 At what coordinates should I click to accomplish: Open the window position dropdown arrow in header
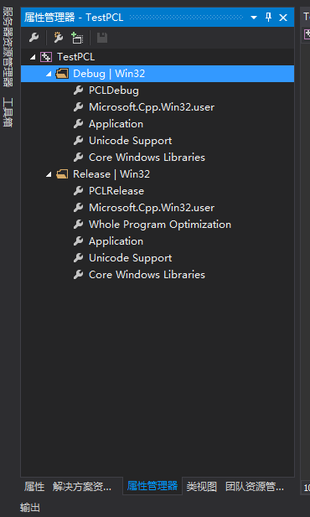(x=254, y=17)
